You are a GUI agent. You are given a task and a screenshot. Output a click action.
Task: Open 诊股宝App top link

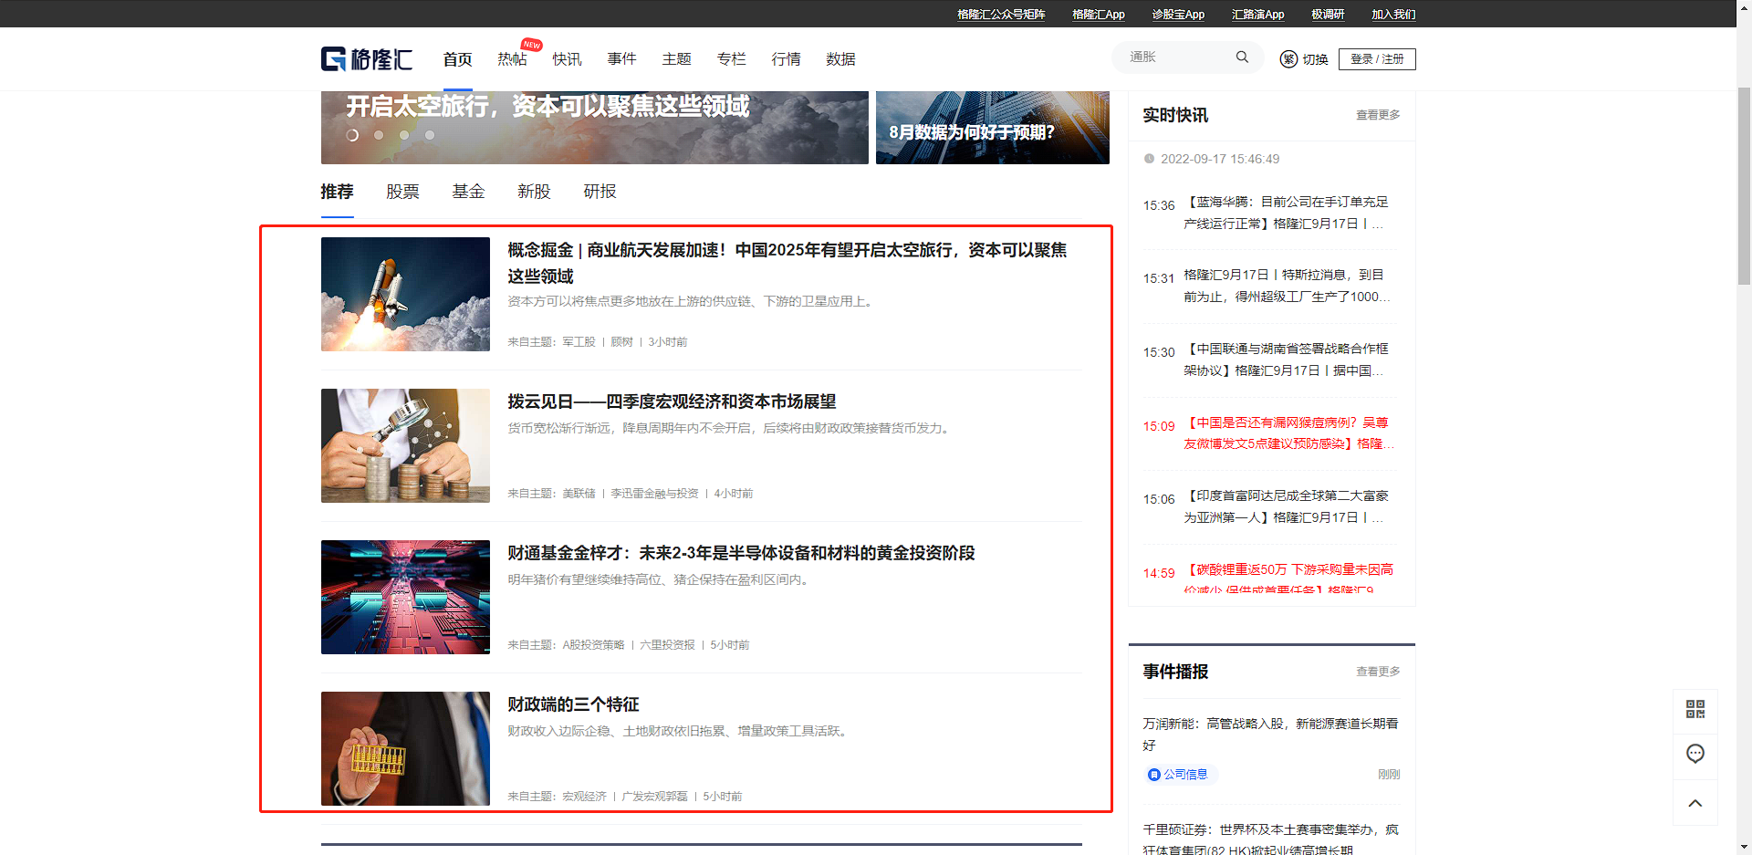pos(1178,15)
